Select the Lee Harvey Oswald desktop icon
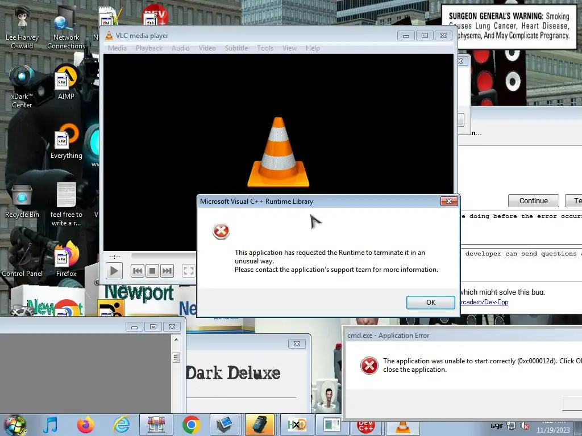Screen dimensions: 582x436 [22, 28]
